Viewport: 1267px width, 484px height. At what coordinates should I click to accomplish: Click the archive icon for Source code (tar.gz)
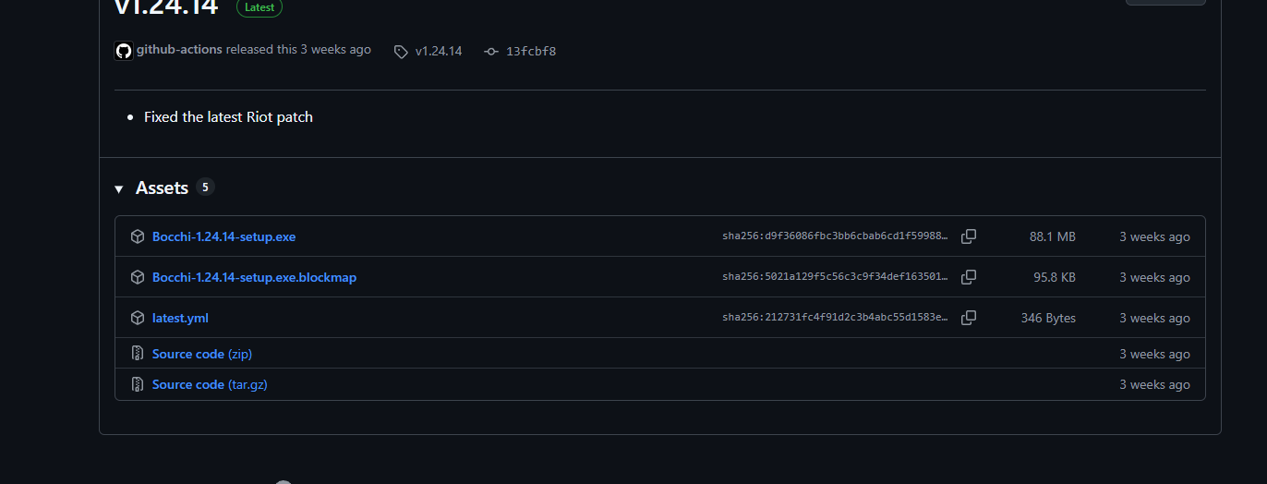point(138,384)
